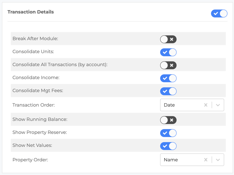234x175 pixels.
Task: Open the Date transaction order combo box
Action: click(x=192, y=105)
